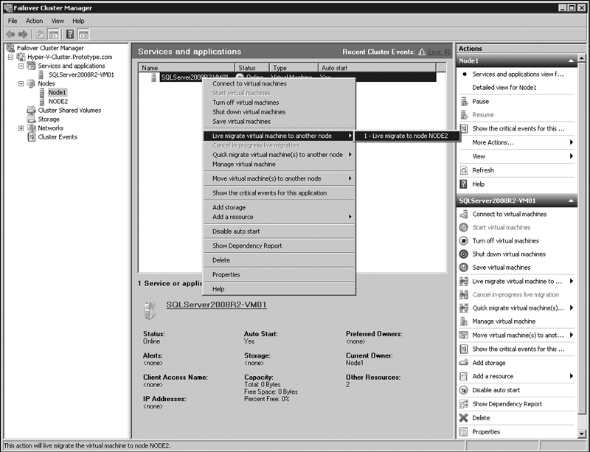590x452 pixels.
Task: Choose Live migrate to node NODE2
Action: tap(407, 136)
